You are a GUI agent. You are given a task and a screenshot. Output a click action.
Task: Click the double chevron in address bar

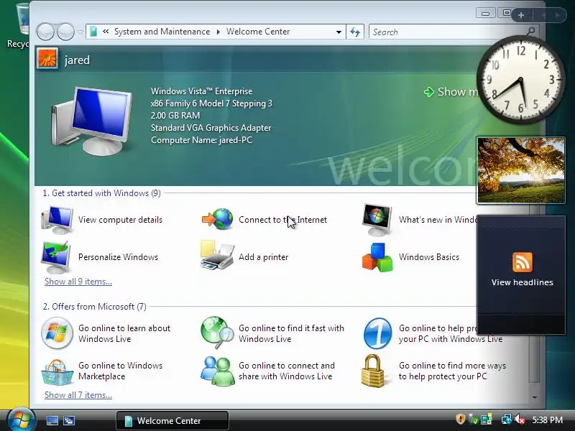[106, 32]
